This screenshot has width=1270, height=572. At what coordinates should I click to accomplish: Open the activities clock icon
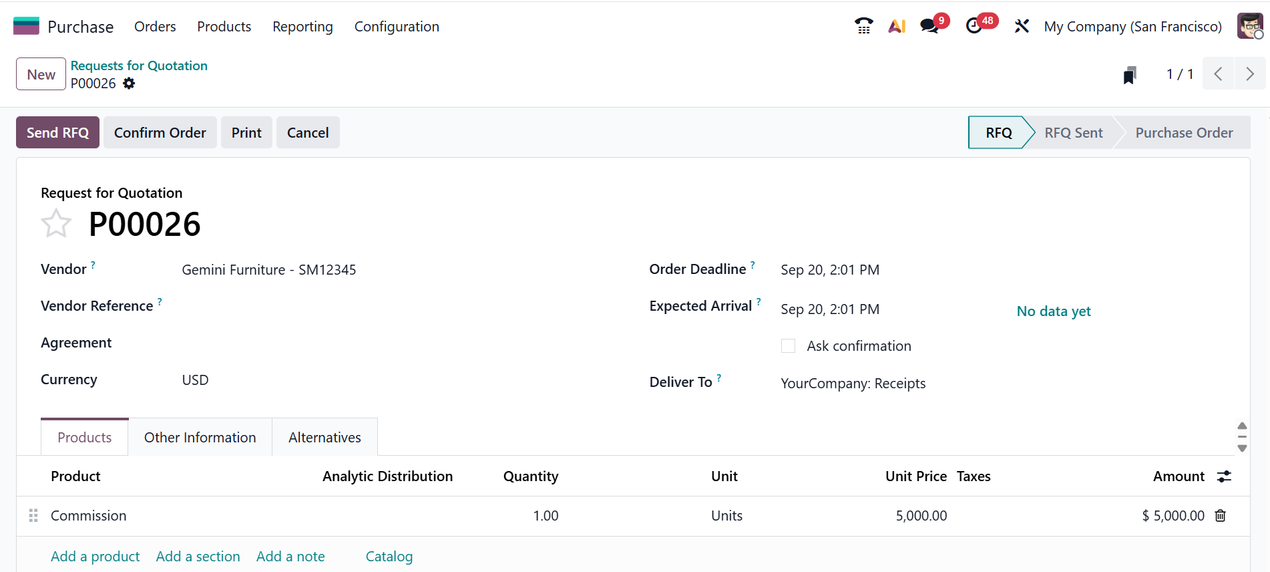click(x=974, y=26)
